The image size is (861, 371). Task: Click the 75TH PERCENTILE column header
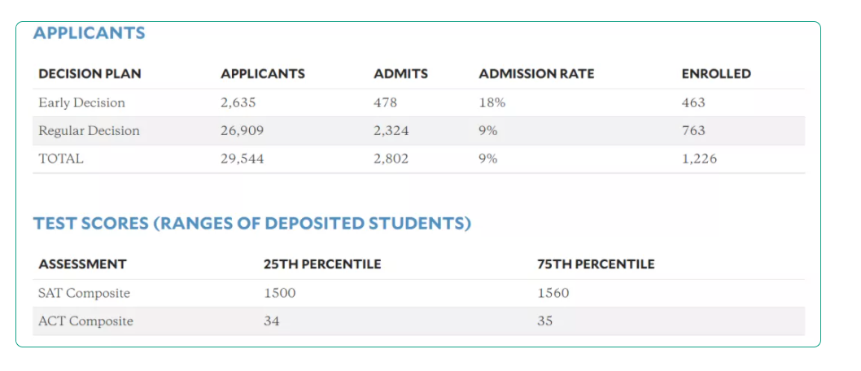pyautogui.click(x=596, y=264)
